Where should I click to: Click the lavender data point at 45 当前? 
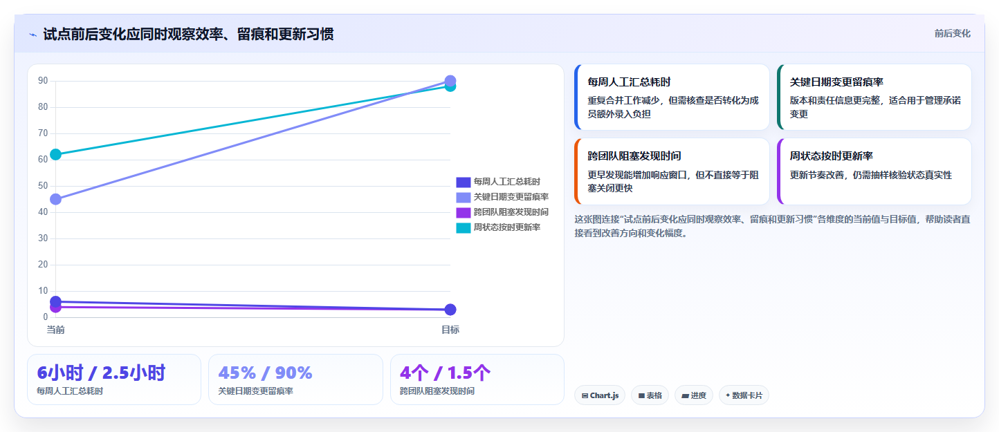pyautogui.click(x=56, y=199)
